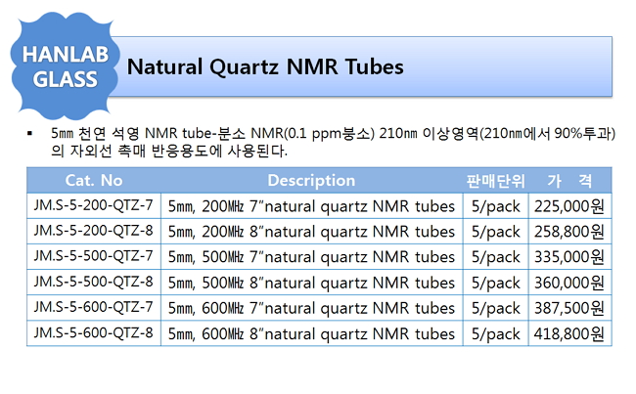This screenshot has height=394, width=636.
Task: Click the 'Description' column header
Action: click(x=311, y=181)
